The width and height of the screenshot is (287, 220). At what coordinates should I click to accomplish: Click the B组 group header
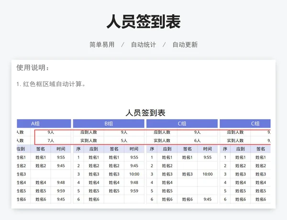[x=109, y=123]
